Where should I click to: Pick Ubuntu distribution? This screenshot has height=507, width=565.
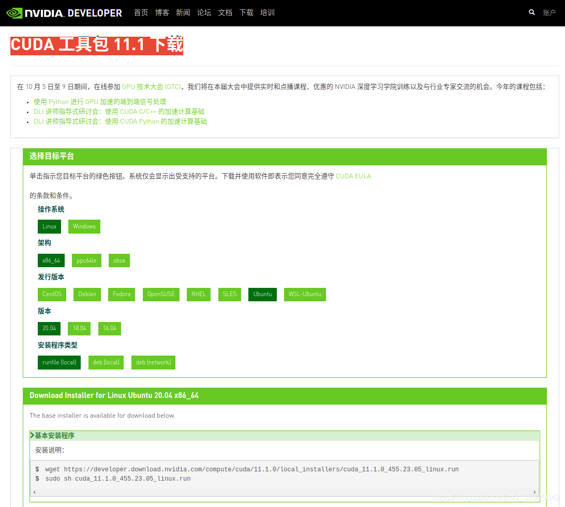[262, 295]
